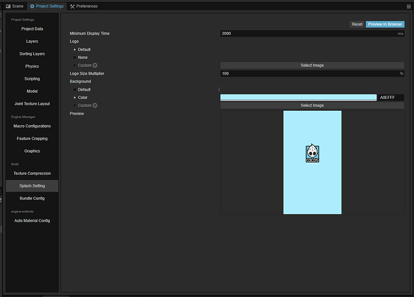Click info icon next to Background Custom
414x297 pixels.
[x=95, y=105]
